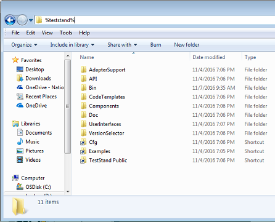Select the UserInterfaces folder icon
The image size is (275, 222).
pos(83,124)
